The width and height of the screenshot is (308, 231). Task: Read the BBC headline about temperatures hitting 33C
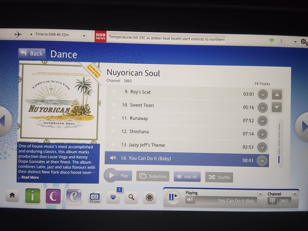coord(167,38)
